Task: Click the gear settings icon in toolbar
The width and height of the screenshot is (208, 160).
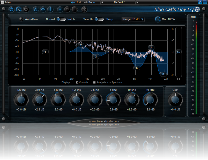Action: point(26,10)
